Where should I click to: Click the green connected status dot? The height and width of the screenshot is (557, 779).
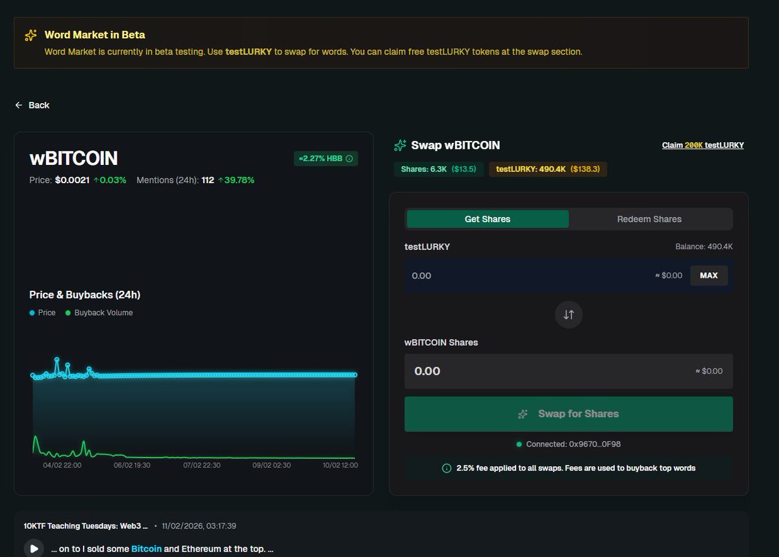[x=519, y=445]
